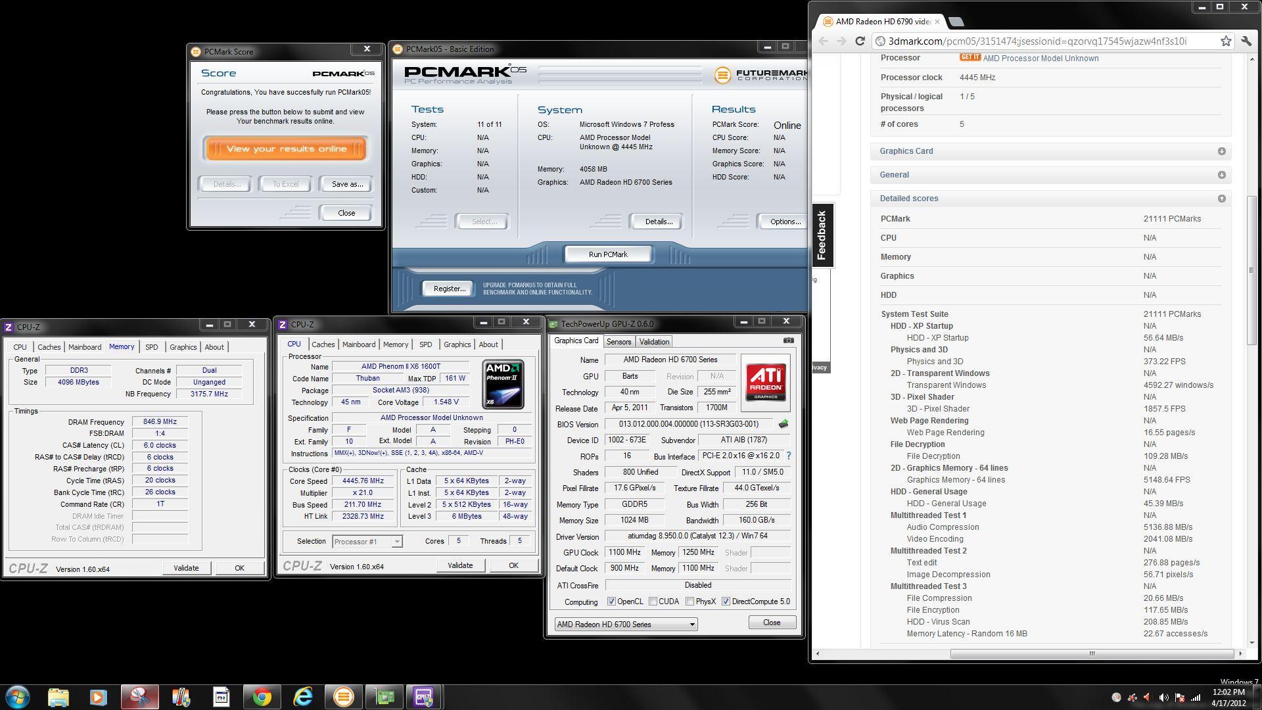Click Run PCMark button
This screenshot has width=1262, height=710.
pos(608,254)
